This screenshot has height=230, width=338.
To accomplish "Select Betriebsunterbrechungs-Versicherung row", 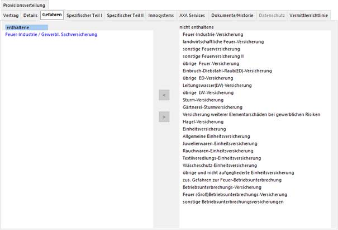I will [222, 187].
